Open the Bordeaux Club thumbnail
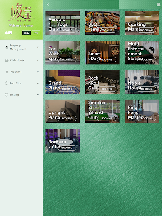 tap(62, 140)
